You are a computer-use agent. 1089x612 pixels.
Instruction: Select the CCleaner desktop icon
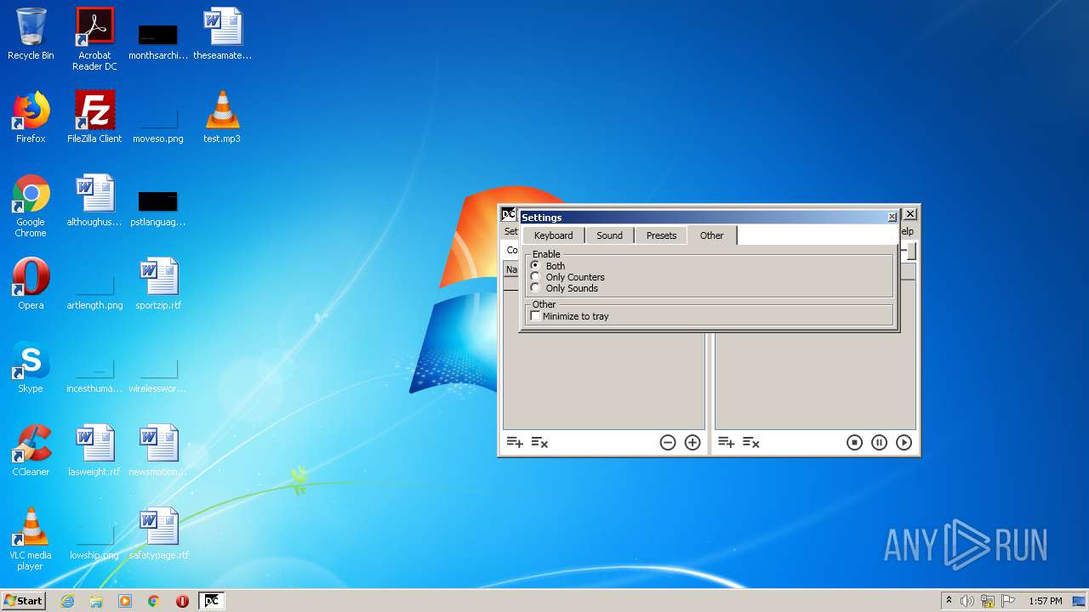coord(31,450)
